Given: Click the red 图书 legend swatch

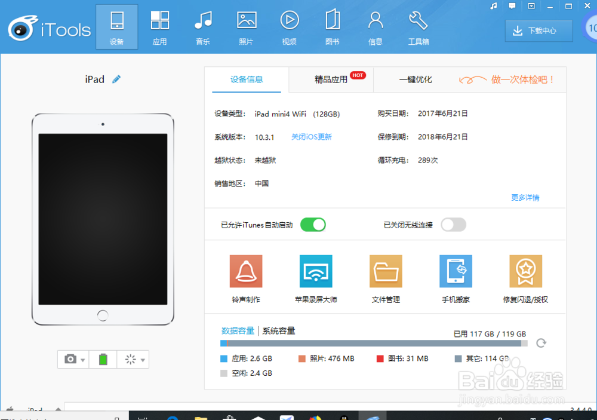Looking at the screenshot, I should tap(380, 358).
